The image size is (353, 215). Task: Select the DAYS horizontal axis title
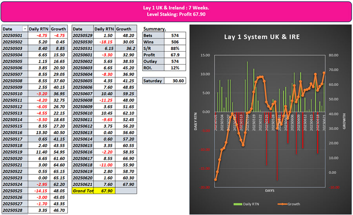[x=270, y=191]
